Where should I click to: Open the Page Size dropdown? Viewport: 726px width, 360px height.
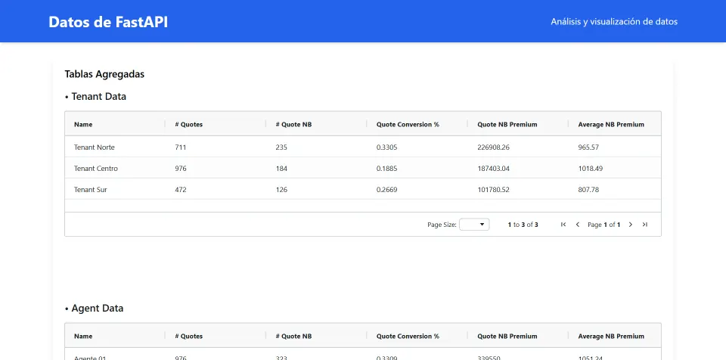click(x=474, y=225)
